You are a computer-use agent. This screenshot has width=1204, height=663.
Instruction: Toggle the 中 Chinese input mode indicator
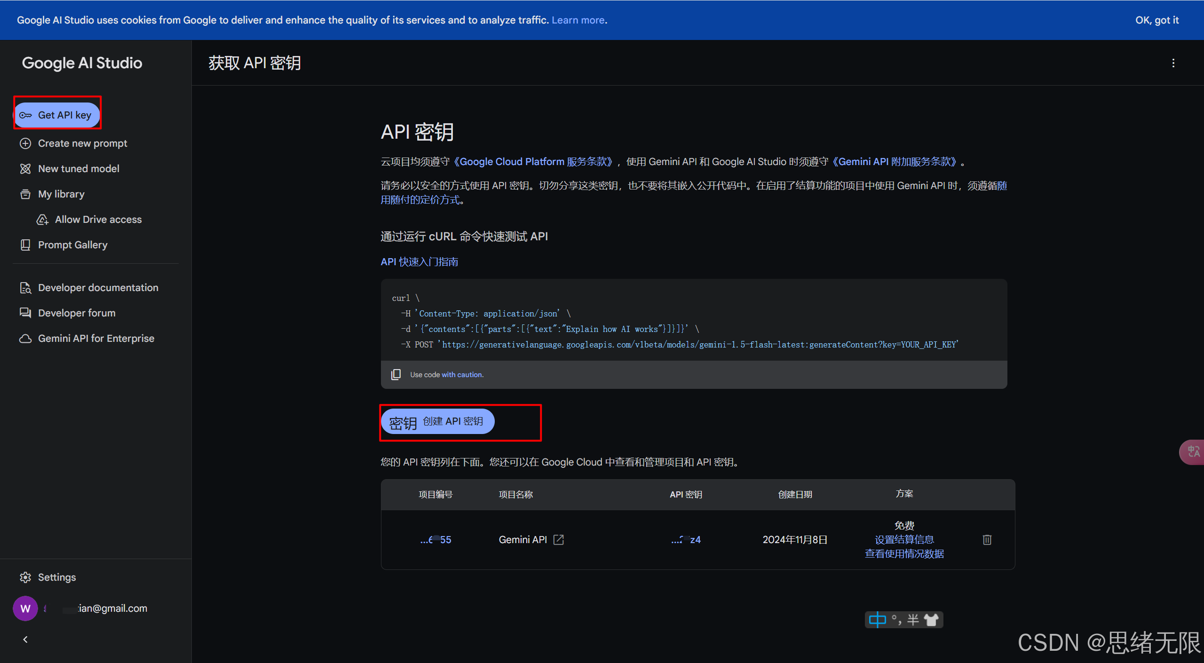(x=877, y=620)
